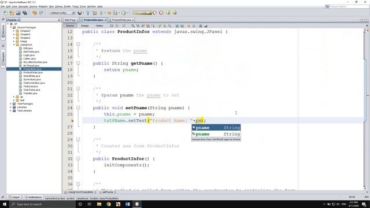This screenshot has width=370, height=208.
Task: Select ProductOrder.java in Projects tree
Action: (x=33, y=72)
